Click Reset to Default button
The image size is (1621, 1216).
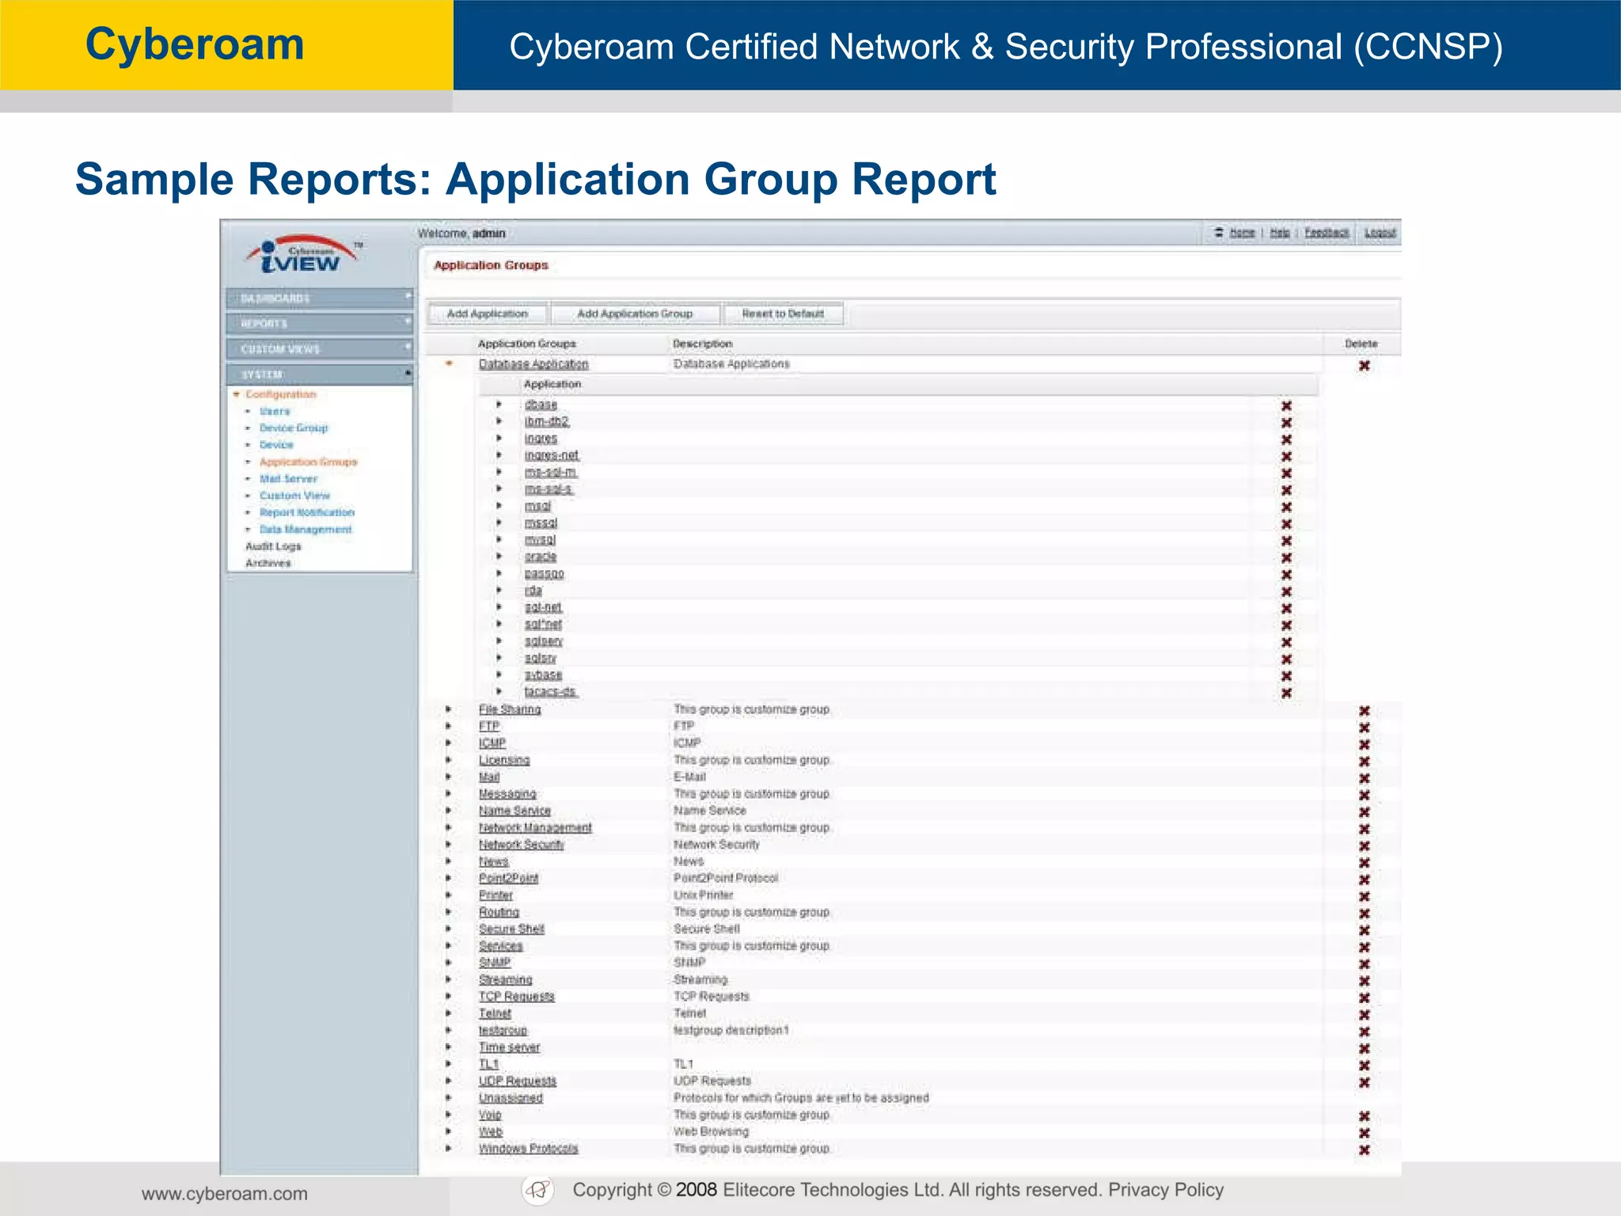coord(783,313)
